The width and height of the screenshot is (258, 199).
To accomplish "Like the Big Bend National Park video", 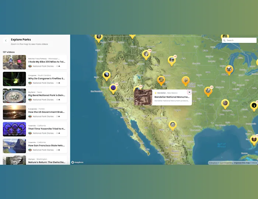I will [59, 99].
